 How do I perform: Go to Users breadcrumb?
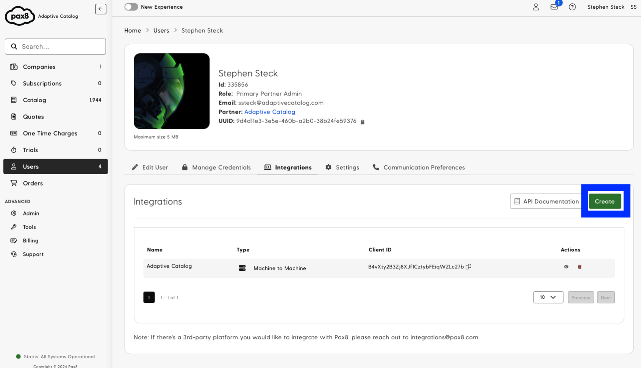point(161,30)
